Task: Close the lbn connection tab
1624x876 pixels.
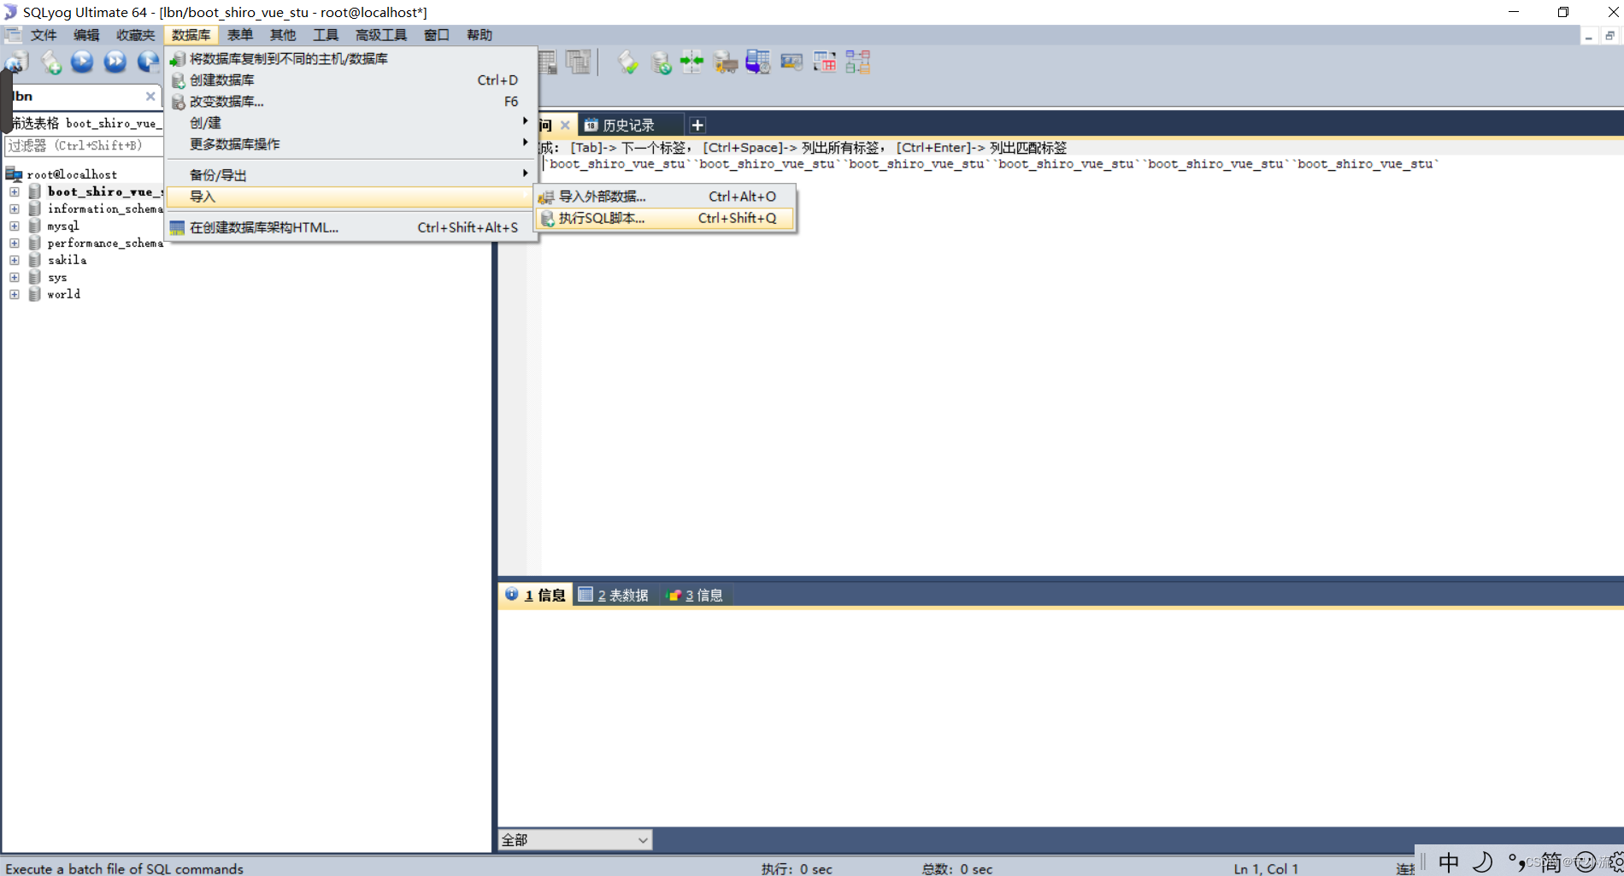Action: tap(150, 97)
